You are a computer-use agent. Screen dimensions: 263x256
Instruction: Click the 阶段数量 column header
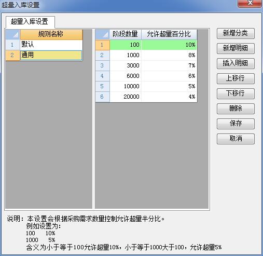click(126, 34)
